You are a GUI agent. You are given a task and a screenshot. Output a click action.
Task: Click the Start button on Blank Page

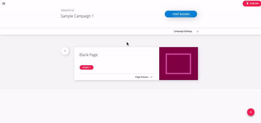coord(86,68)
